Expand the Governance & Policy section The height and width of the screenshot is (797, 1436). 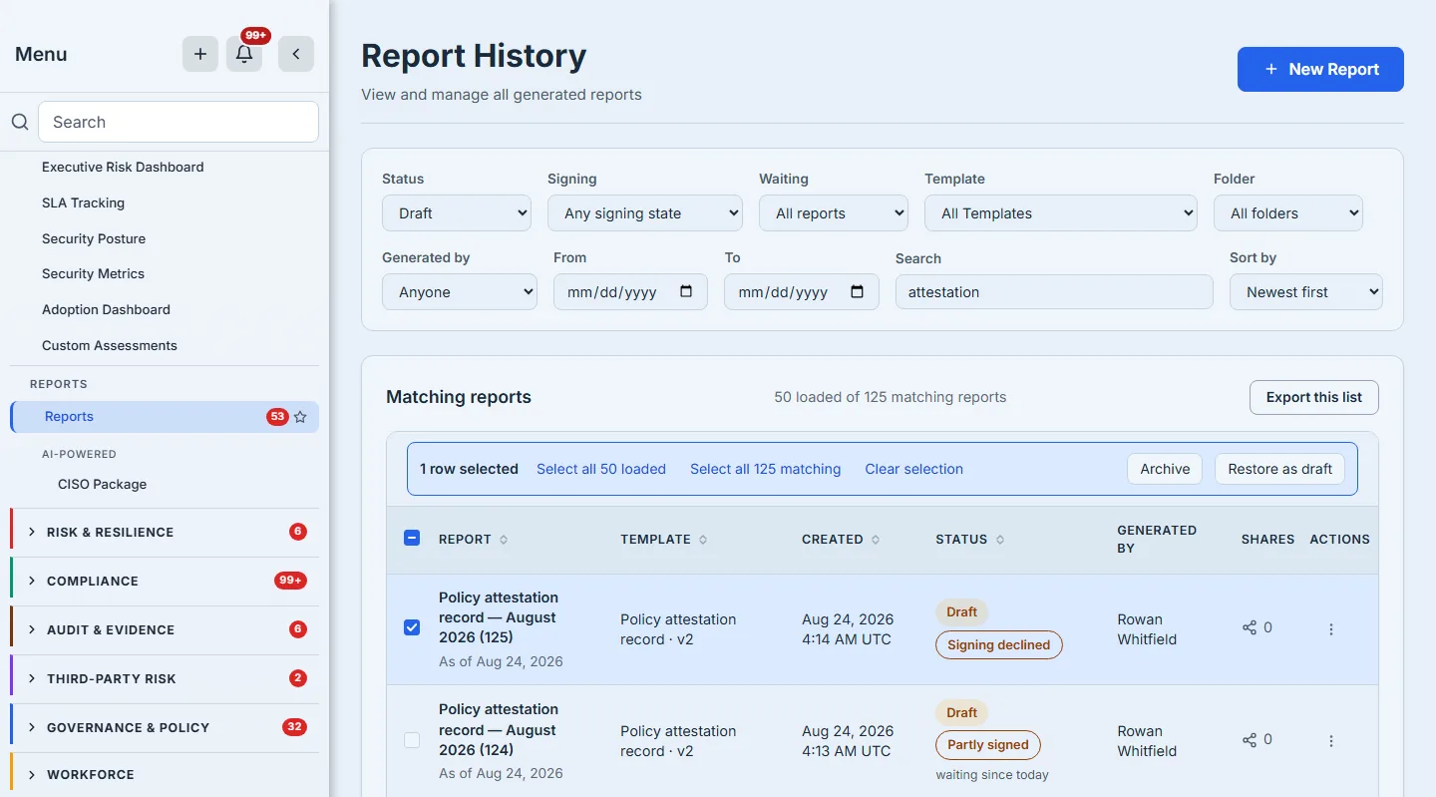tap(165, 727)
